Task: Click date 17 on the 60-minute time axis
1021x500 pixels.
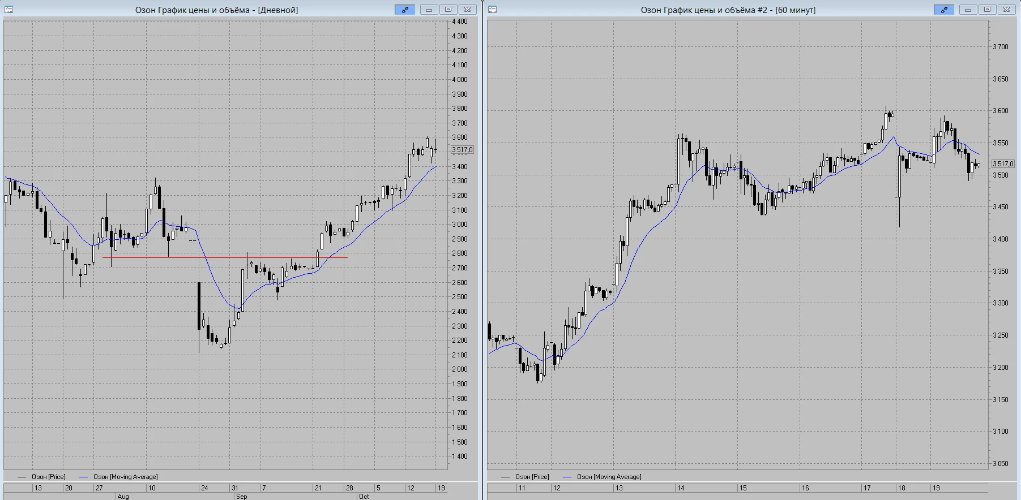Action: tap(867, 488)
